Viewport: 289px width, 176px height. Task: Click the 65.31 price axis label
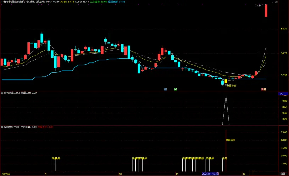[x=284, y=29]
